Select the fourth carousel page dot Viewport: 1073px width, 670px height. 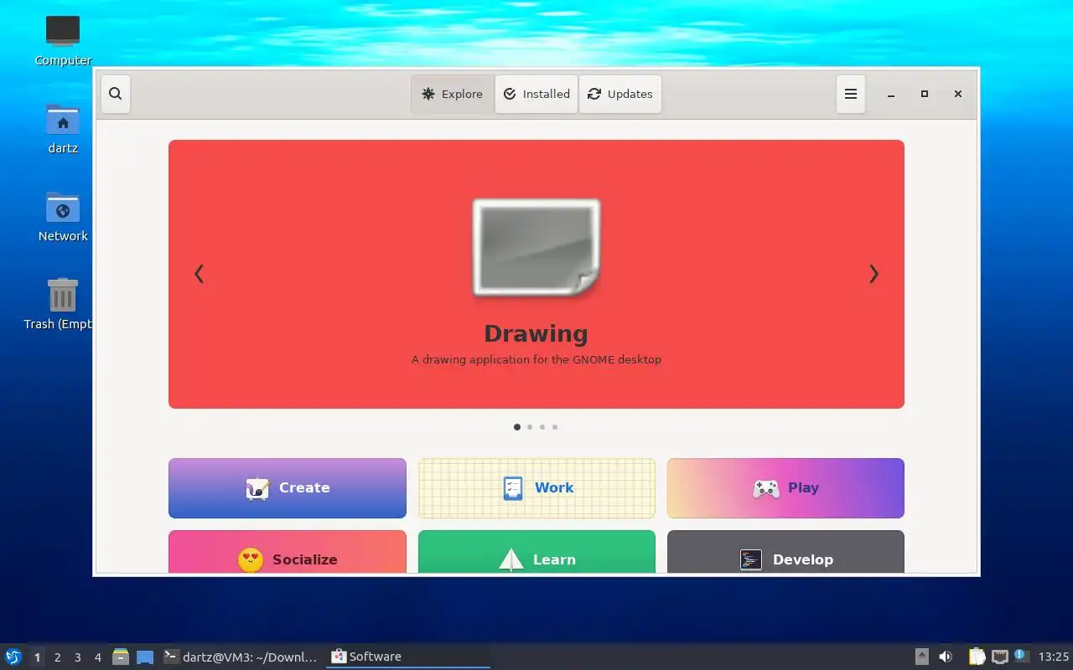(x=555, y=427)
